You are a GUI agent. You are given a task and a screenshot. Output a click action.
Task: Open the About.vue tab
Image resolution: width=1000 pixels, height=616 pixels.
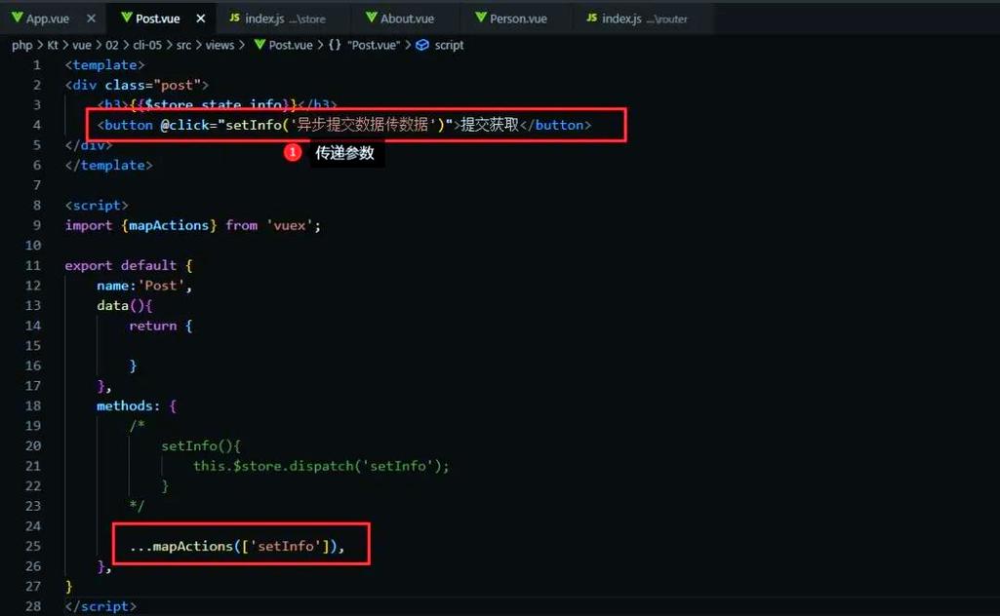point(407,19)
